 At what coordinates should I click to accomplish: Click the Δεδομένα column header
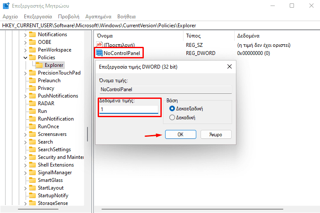tap(277, 36)
